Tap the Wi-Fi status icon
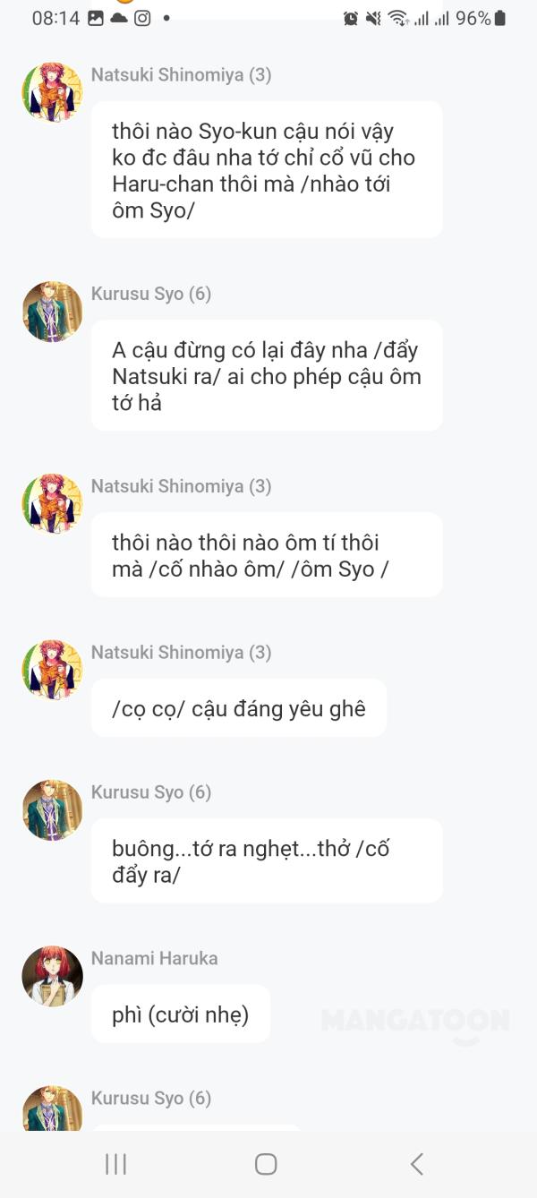Image resolution: width=537 pixels, height=1198 pixels. (x=397, y=19)
